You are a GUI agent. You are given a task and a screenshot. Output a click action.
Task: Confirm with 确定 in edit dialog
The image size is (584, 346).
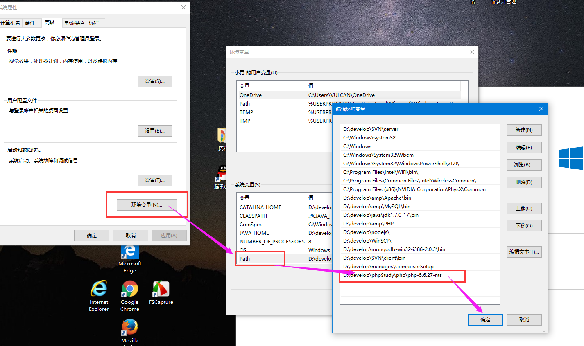485,320
